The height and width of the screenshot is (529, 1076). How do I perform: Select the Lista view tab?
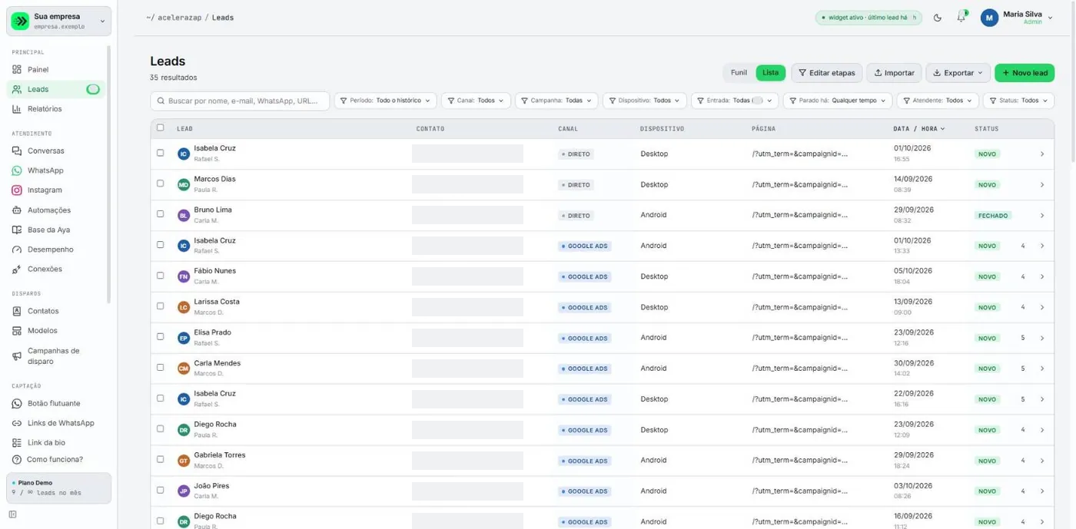pos(770,73)
